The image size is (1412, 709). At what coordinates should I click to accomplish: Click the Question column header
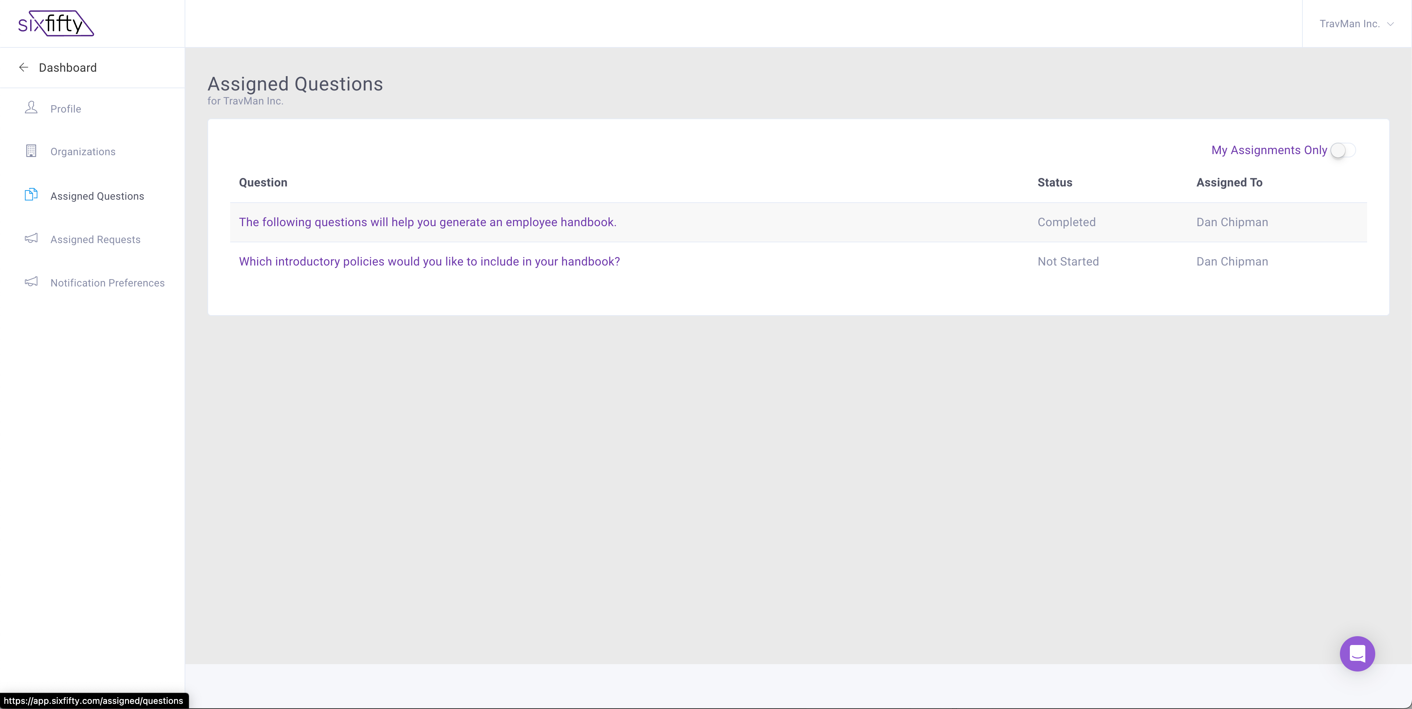click(263, 183)
